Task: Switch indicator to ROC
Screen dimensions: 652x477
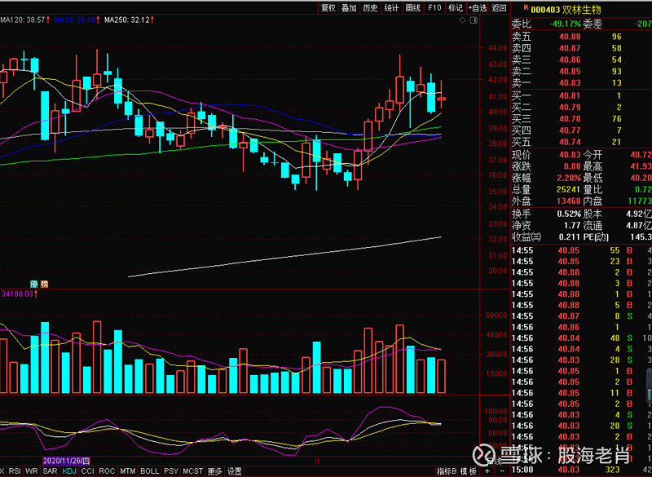Action: [107, 471]
